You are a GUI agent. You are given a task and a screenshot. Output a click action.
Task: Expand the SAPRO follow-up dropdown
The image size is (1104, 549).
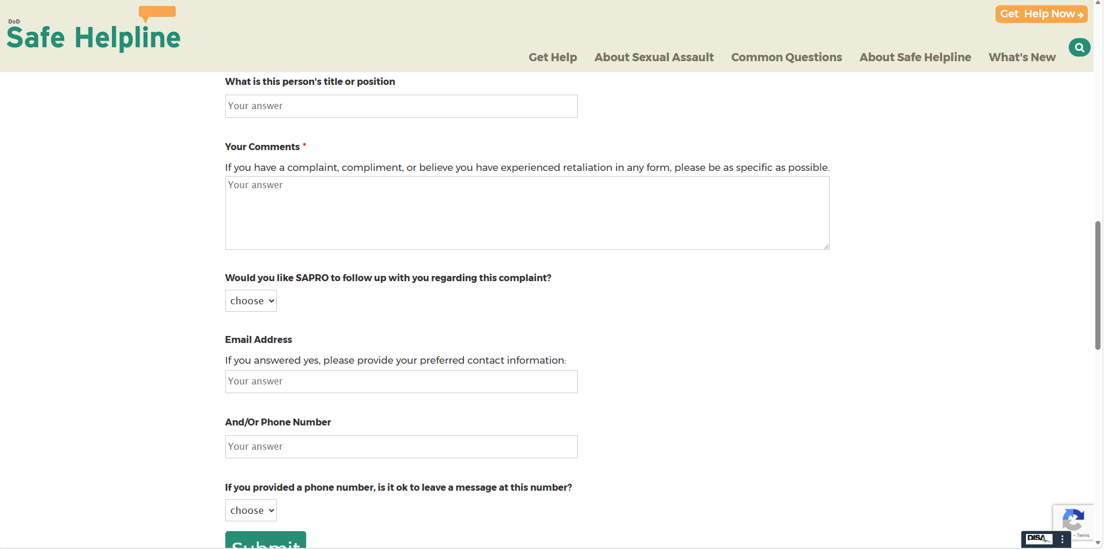click(x=251, y=301)
